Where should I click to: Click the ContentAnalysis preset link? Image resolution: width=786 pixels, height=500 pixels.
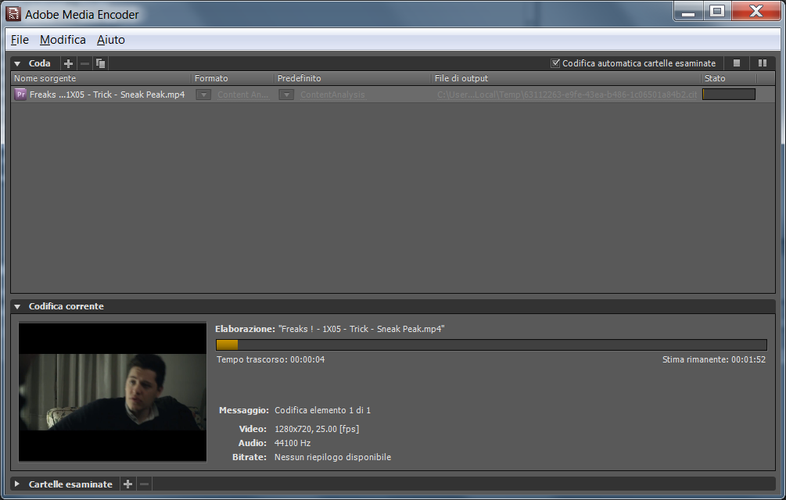click(x=332, y=95)
